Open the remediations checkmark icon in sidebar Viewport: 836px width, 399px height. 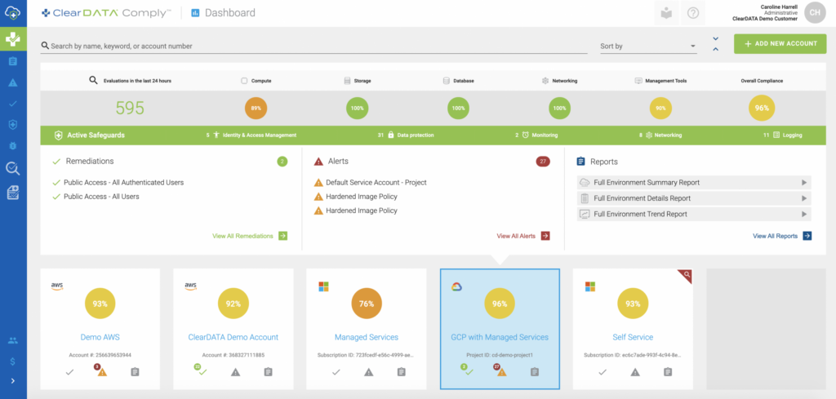(13, 104)
